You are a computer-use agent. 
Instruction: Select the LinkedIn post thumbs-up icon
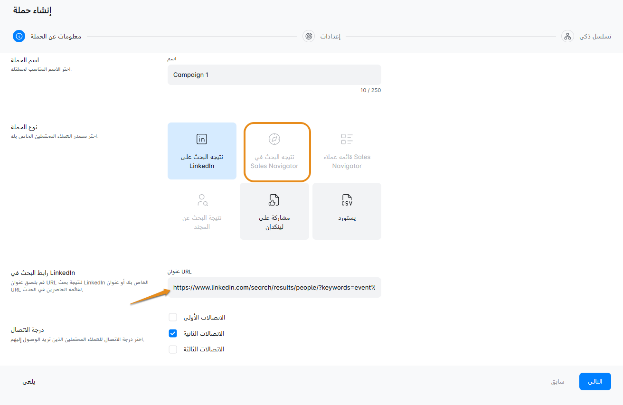coord(274,200)
